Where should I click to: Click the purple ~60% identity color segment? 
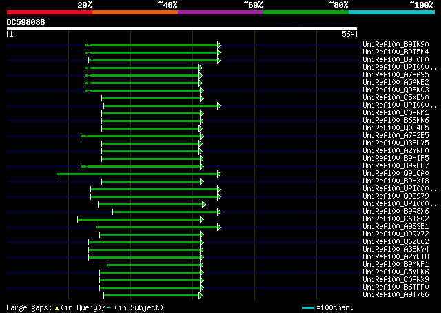pos(220,12)
